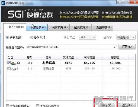Click NTFS in the C: row

tap(68, 63)
